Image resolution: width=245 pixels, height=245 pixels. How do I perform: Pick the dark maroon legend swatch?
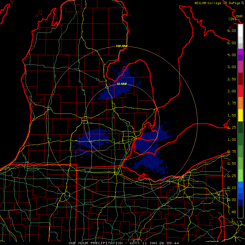click(240, 79)
